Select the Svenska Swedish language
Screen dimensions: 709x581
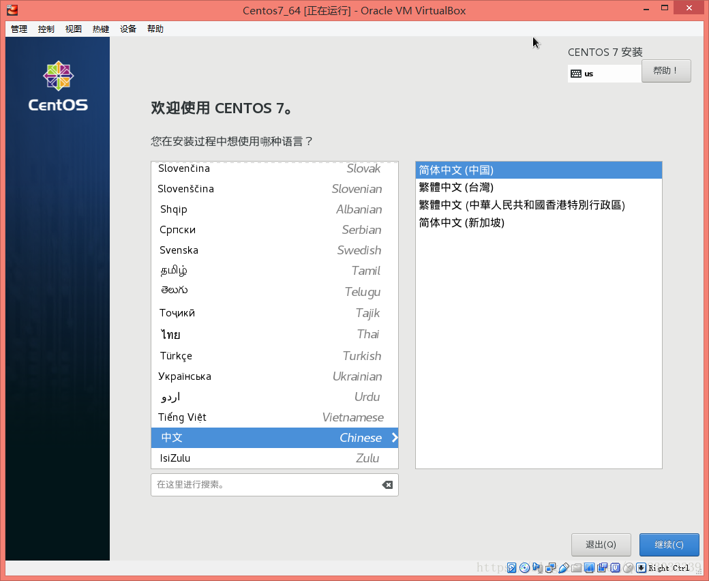tap(275, 250)
